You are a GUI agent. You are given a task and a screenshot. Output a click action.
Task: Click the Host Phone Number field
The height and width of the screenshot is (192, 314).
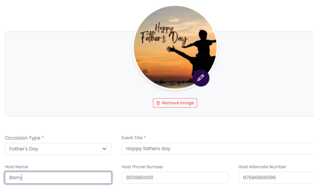tap(175, 178)
